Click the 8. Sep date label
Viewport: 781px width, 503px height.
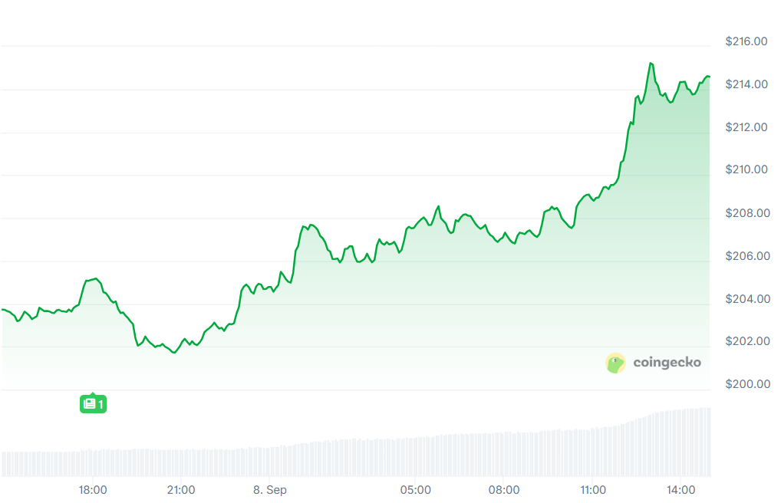coord(270,490)
